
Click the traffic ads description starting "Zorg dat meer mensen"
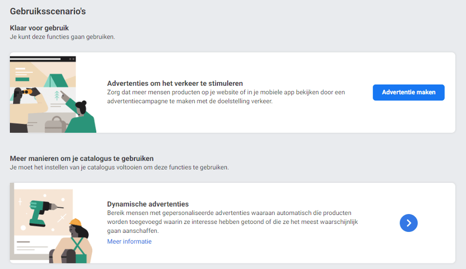click(226, 97)
